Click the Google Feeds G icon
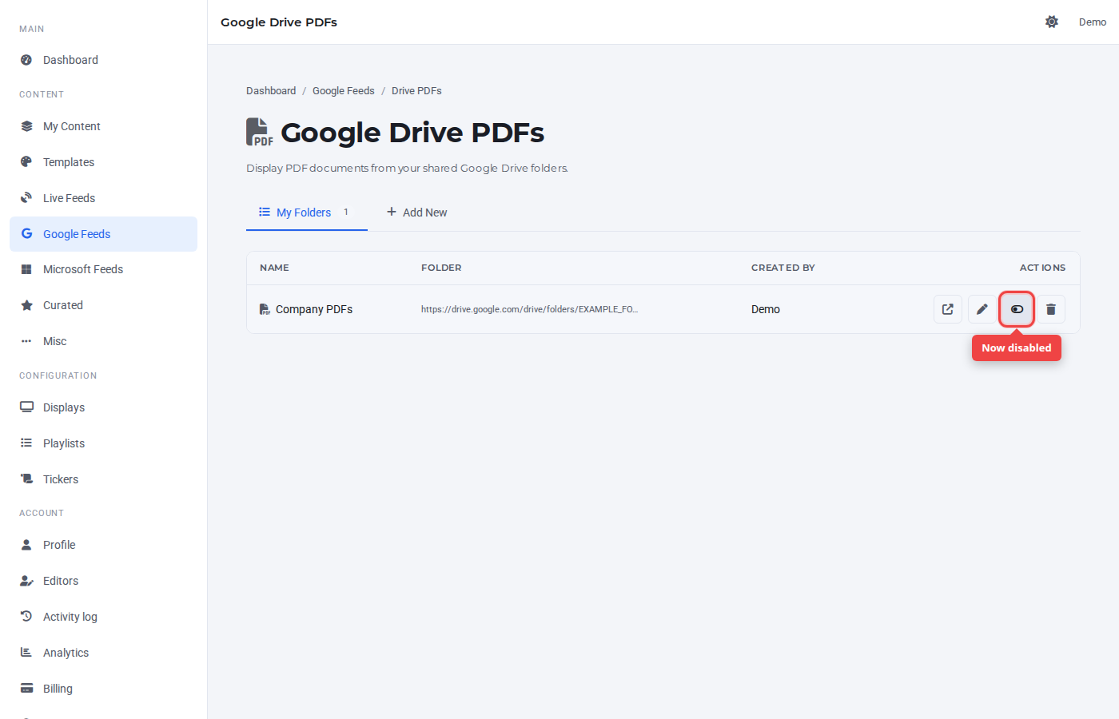This screenshot has width=1119, height=719. pos(26,234)
